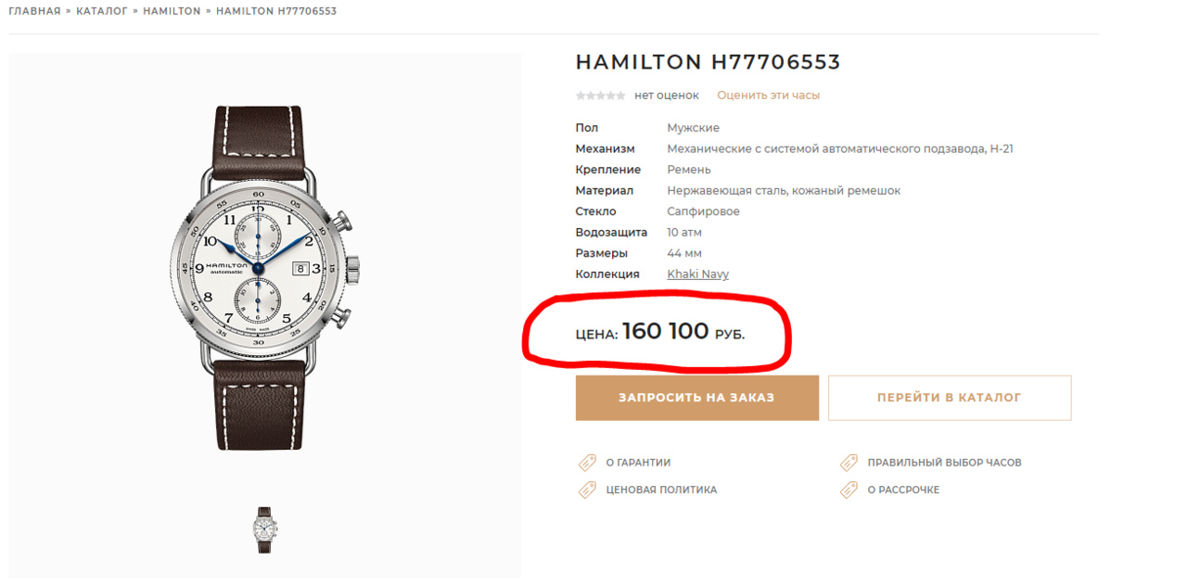The width and height of the screenshot is (1187, 586).
Task: Click the Hamilton H77706553 product title
Action: pyautogui.click(x=708, y=62)
